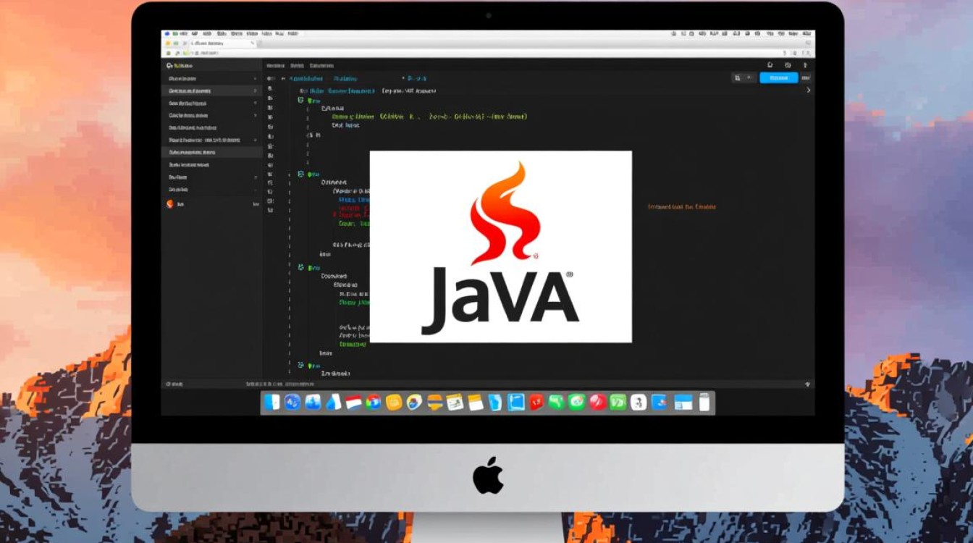
Task: Launch Safari compass icon from the dock
Action: click(x=292, y=403)
